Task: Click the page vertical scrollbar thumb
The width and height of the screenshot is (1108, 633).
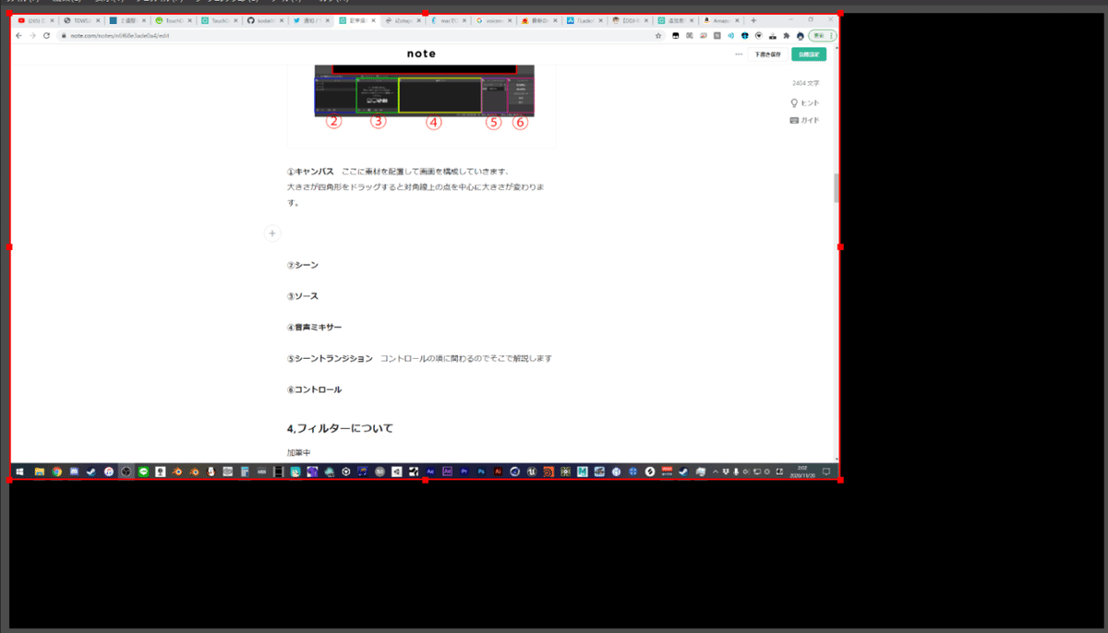Action: 837,187
